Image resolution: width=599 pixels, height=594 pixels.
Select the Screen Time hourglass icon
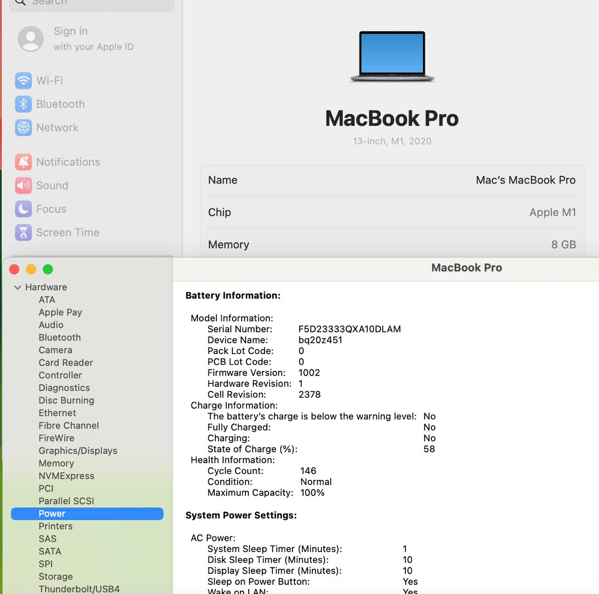tap(23, 232)
